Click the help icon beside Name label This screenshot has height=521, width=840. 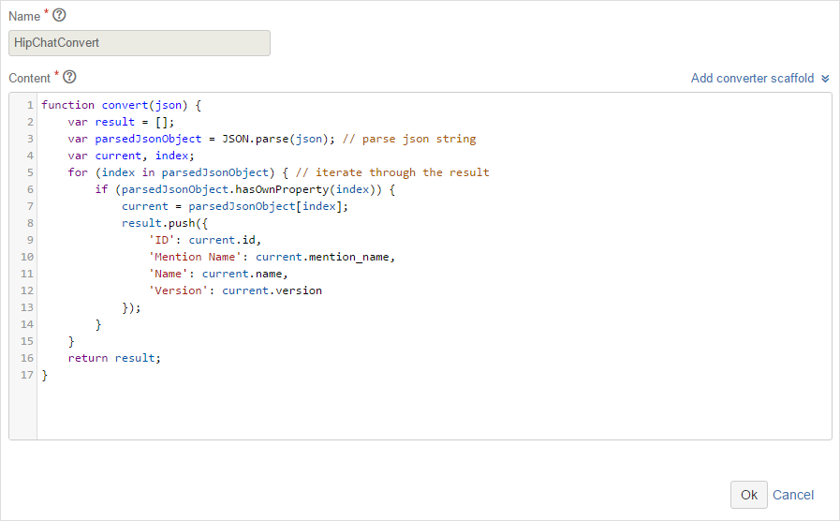59,15
